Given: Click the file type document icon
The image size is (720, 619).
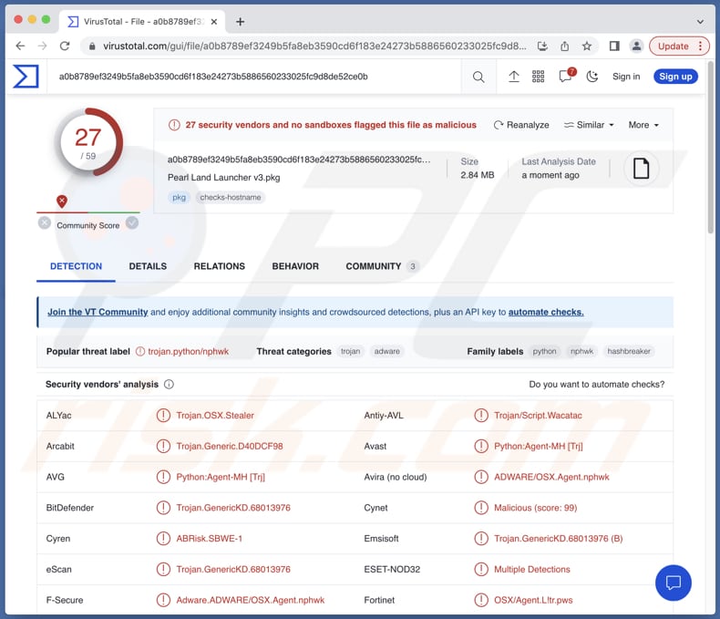Looking at the screenshot, I should pos(641,168).
